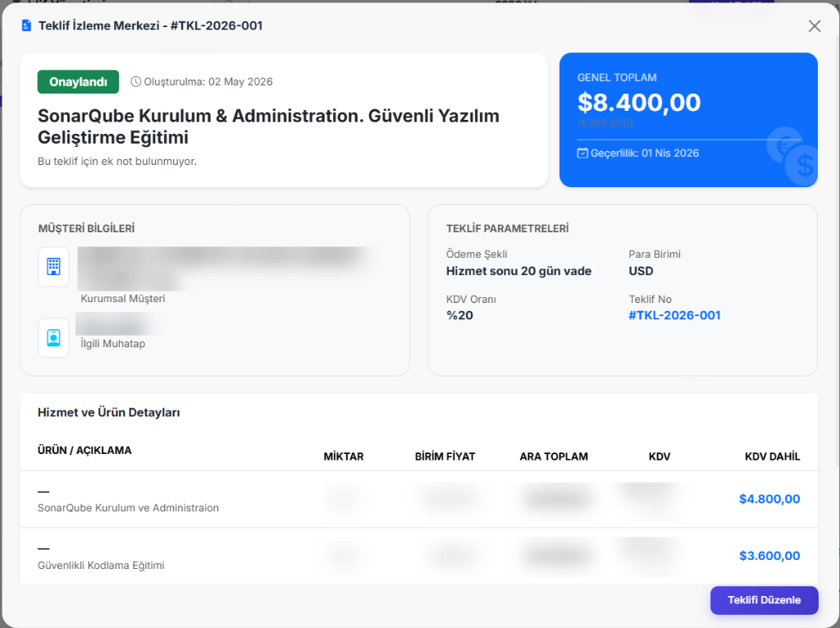The height and width of the screenshot is (628, 840).
Task: Click the document icon beside the dialog title
Action: coord(26,25)
